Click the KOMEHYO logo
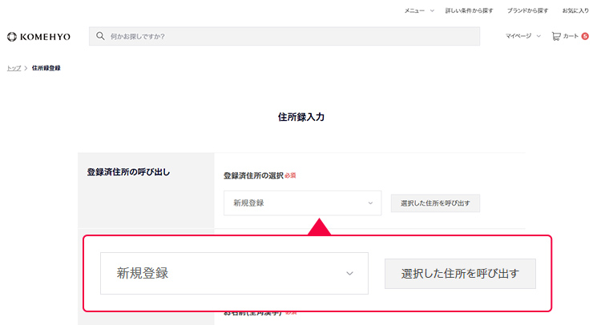 point(38,37)
